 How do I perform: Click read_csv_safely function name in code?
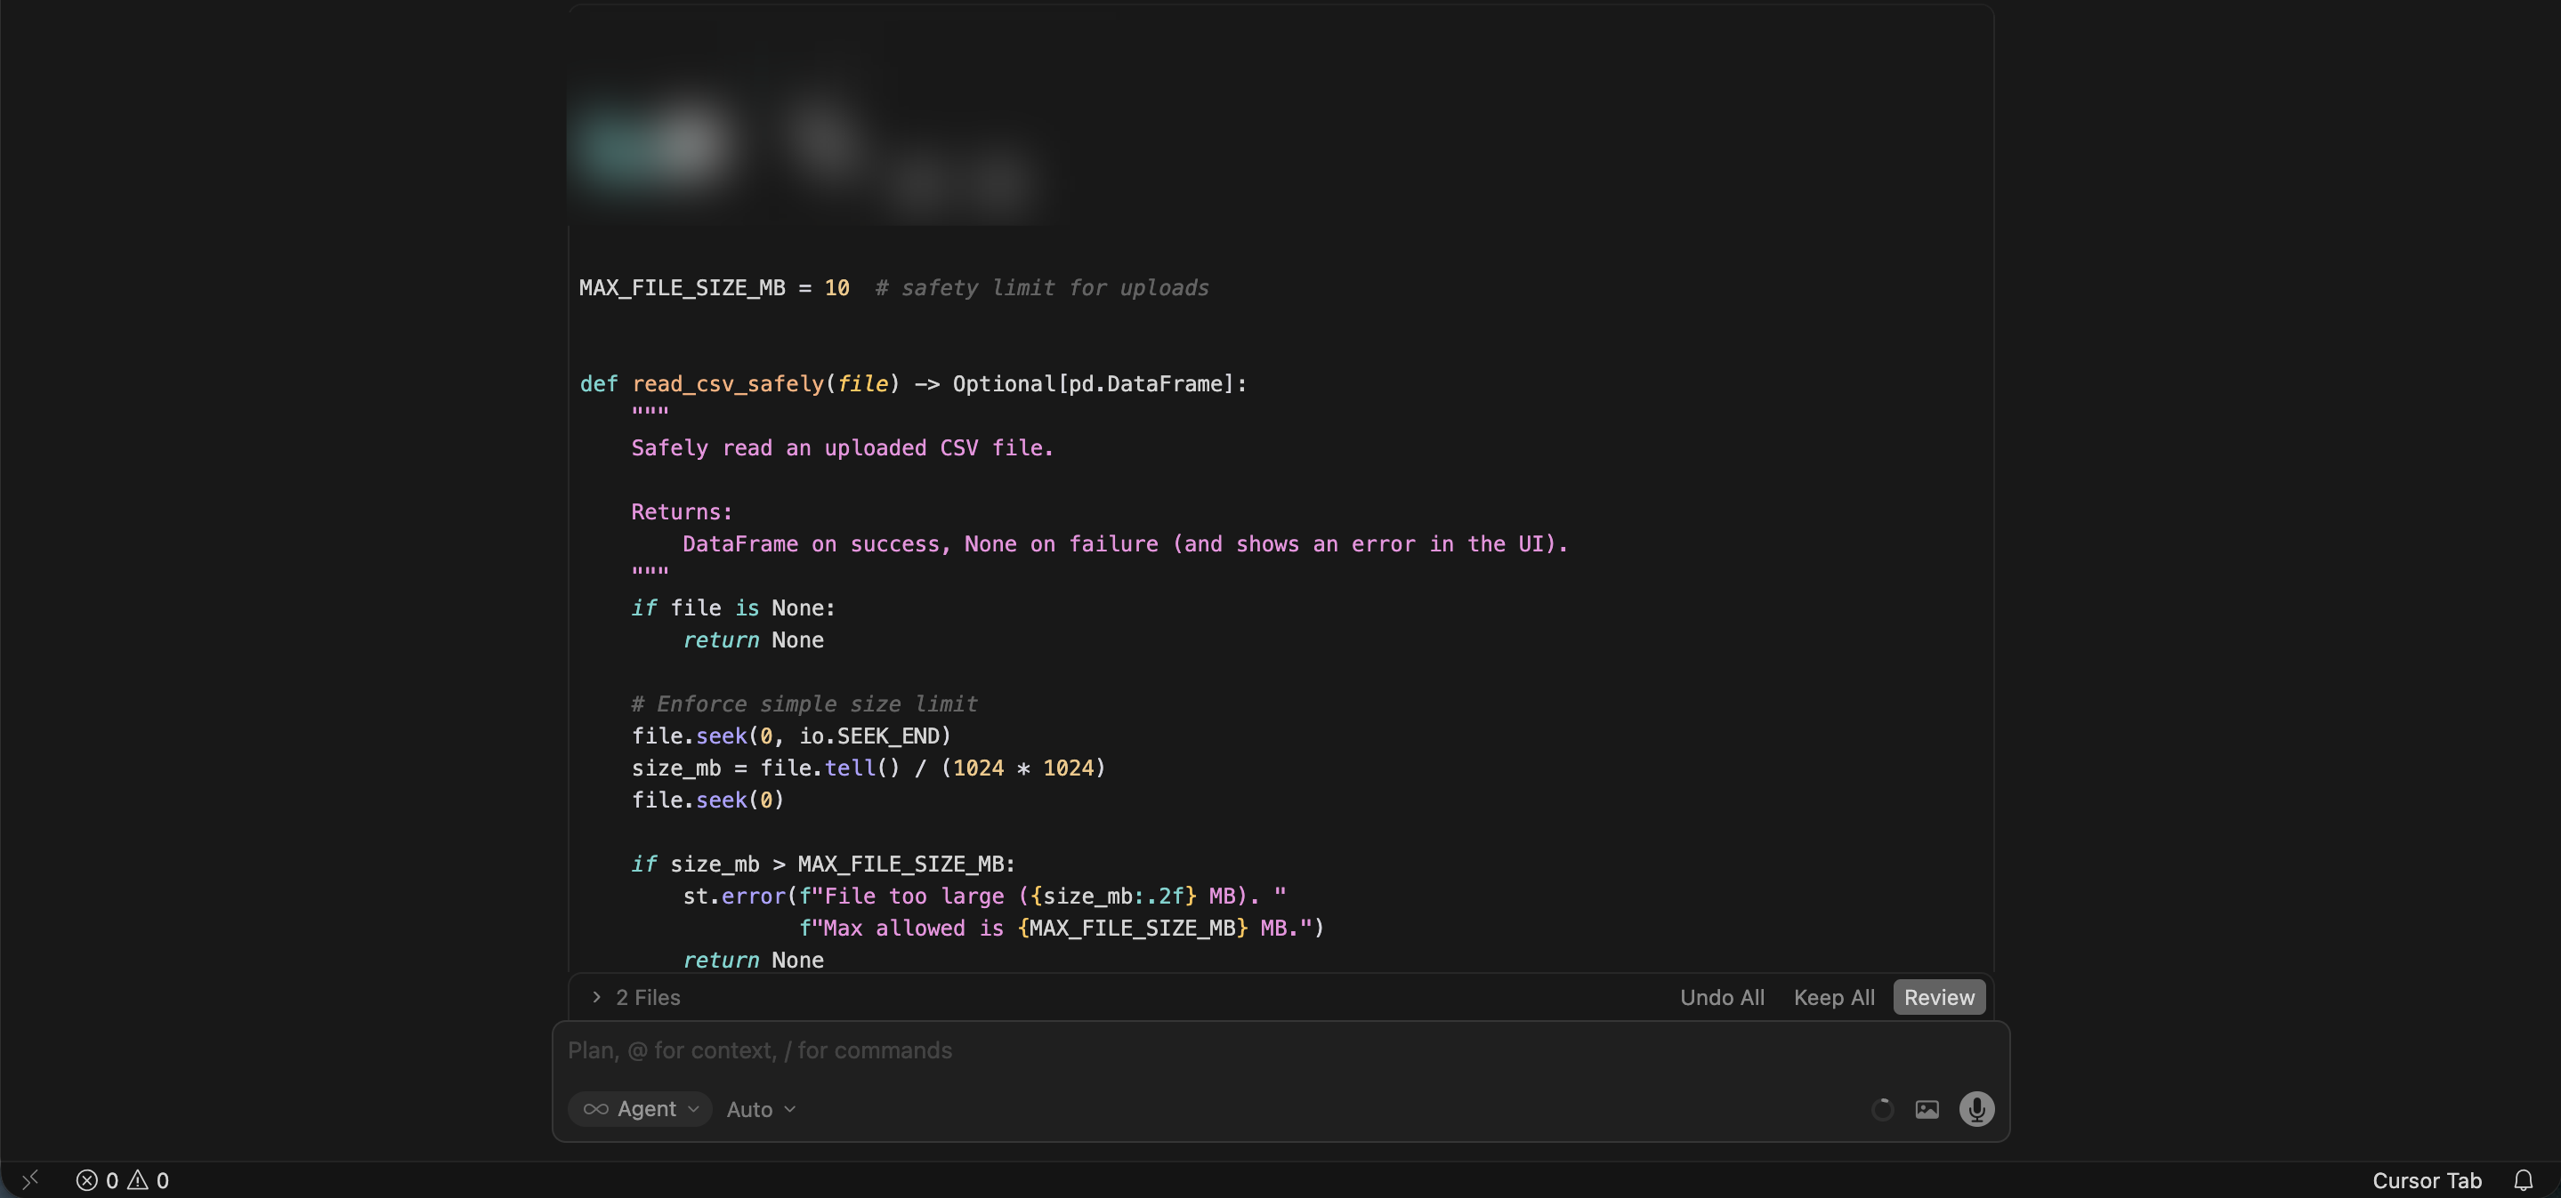728,383
